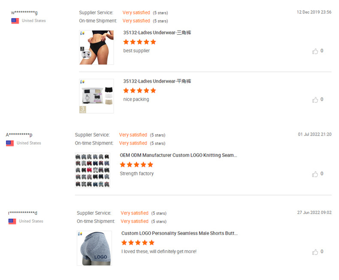Click reviewer name A**********p

[19, 135]
